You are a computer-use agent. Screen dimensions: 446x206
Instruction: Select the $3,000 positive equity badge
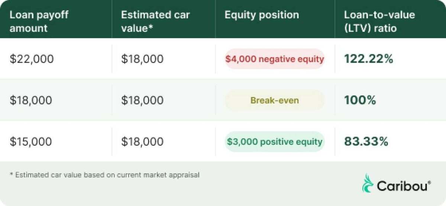tap(275, 142)
